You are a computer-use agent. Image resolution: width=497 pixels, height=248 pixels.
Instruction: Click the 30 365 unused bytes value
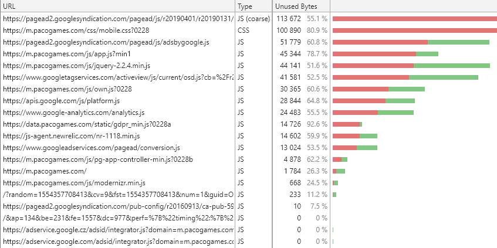290,89
